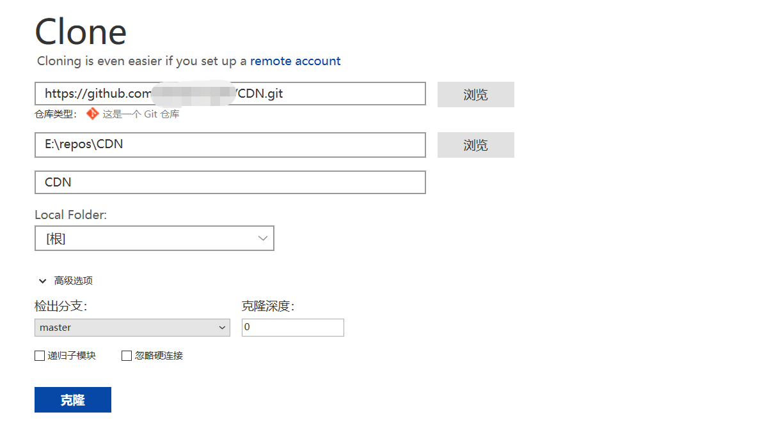Collapse the 高级选项 chevron arrow
This screenshot has width=776, height=440.
(x=43, y=281)
